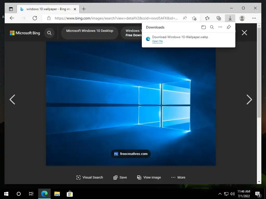Open the volume control tray icon
Screen dimensions: 266x199
(x=232, y=194)
